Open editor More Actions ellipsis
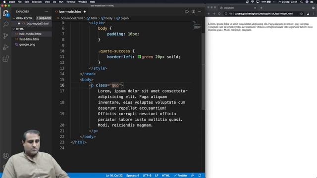 point(200,12)
